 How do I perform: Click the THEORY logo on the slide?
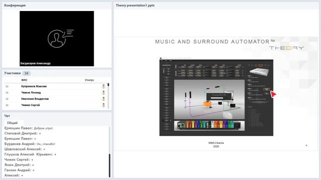click(286, 48)
